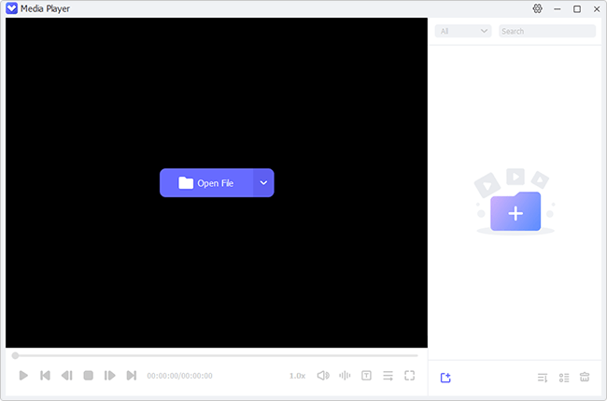607x401 pixels.
Task: Open playlist sort order icon
Action: (543, 378)
